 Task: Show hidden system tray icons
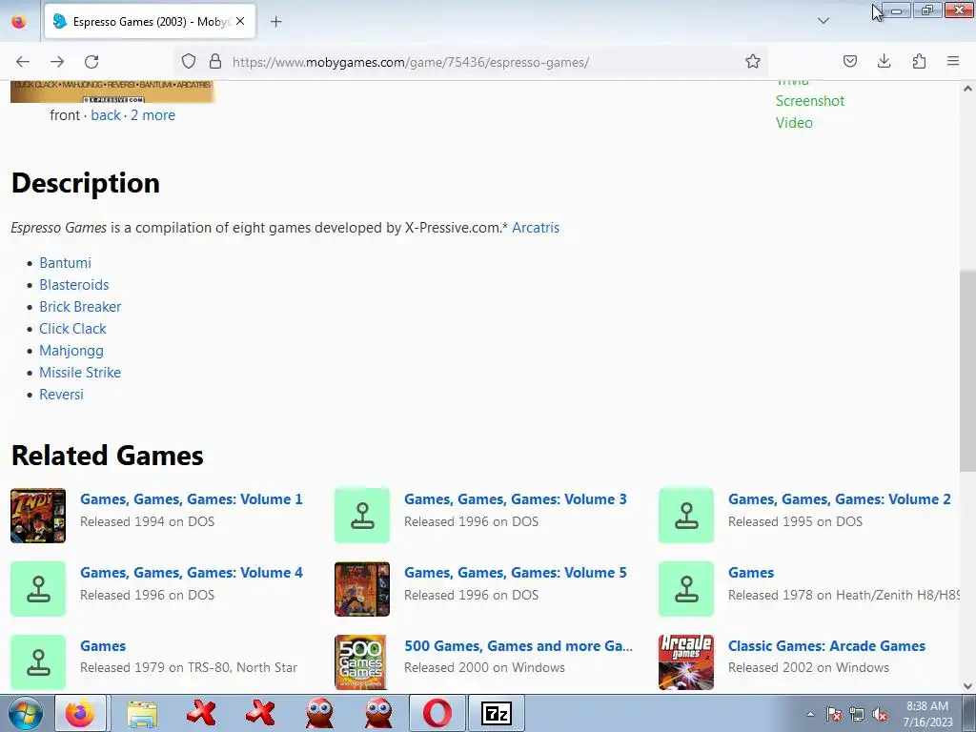pyautogui.click(x=810, y=714)
